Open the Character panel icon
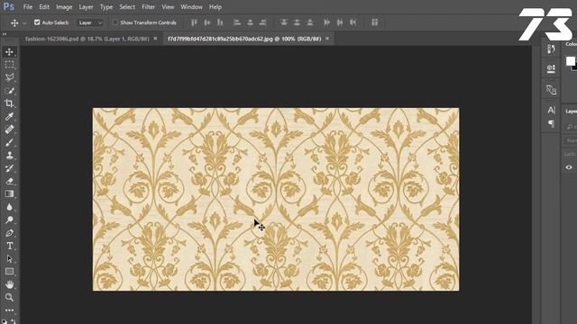Screen dimensions: 577x324 (551, 110)
